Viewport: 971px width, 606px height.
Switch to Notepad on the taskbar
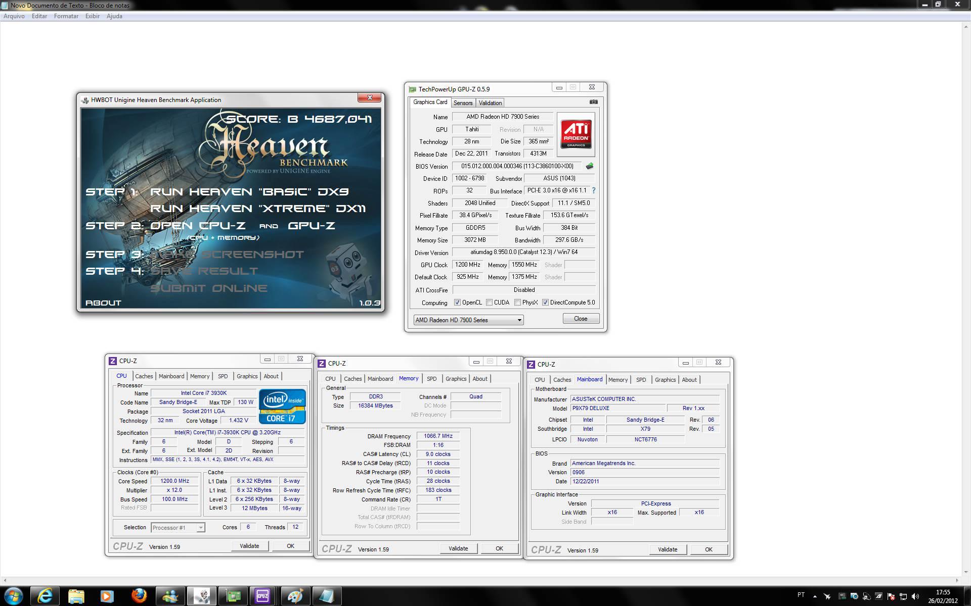point(326,596)
